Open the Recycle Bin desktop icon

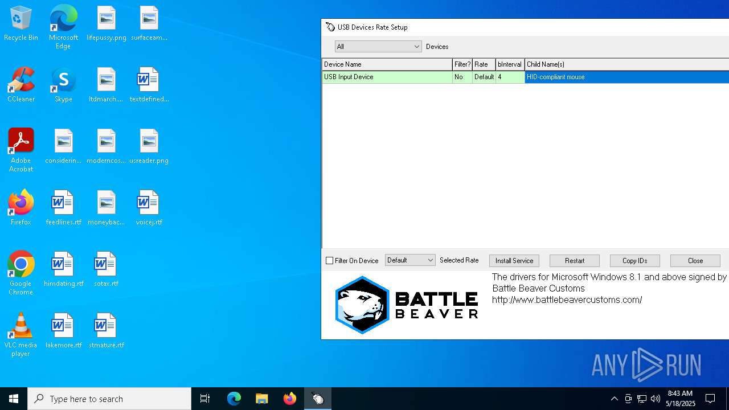21,24
